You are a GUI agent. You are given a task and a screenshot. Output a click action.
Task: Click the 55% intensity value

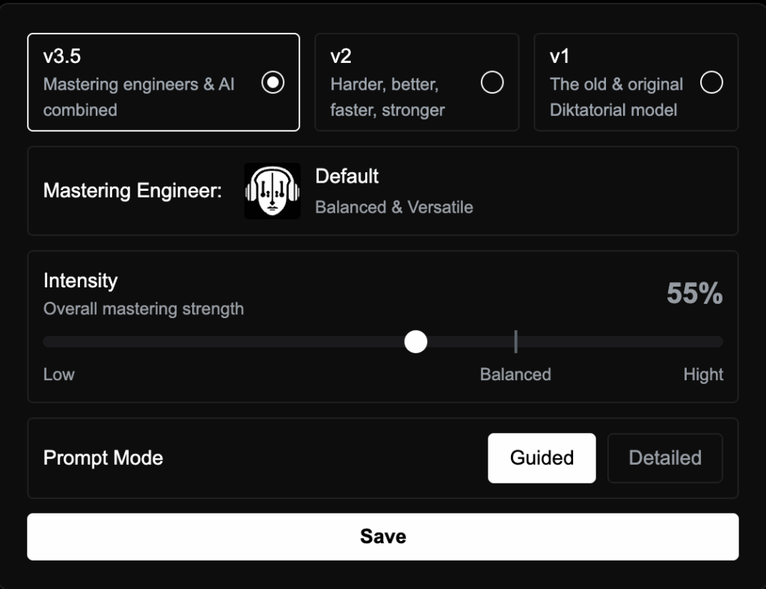click(694, 294)
